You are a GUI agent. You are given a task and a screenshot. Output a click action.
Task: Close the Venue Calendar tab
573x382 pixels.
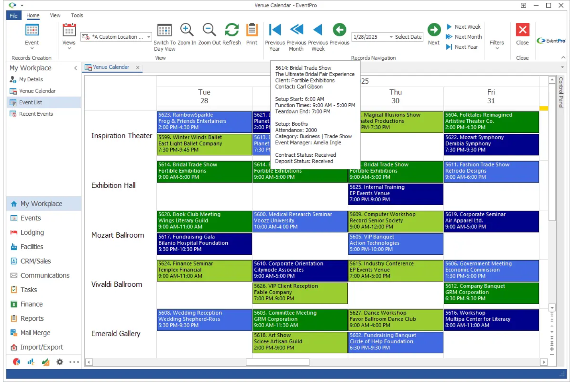(137, 67)
